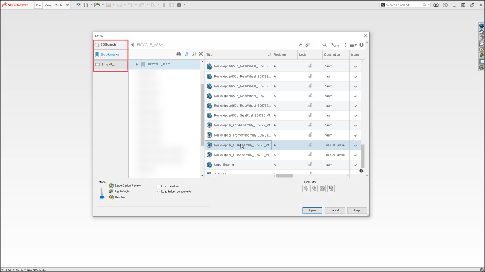This screenshot has width=485, height=272.
Task: Click the gray sort order icon
Action: pos(194,54)
